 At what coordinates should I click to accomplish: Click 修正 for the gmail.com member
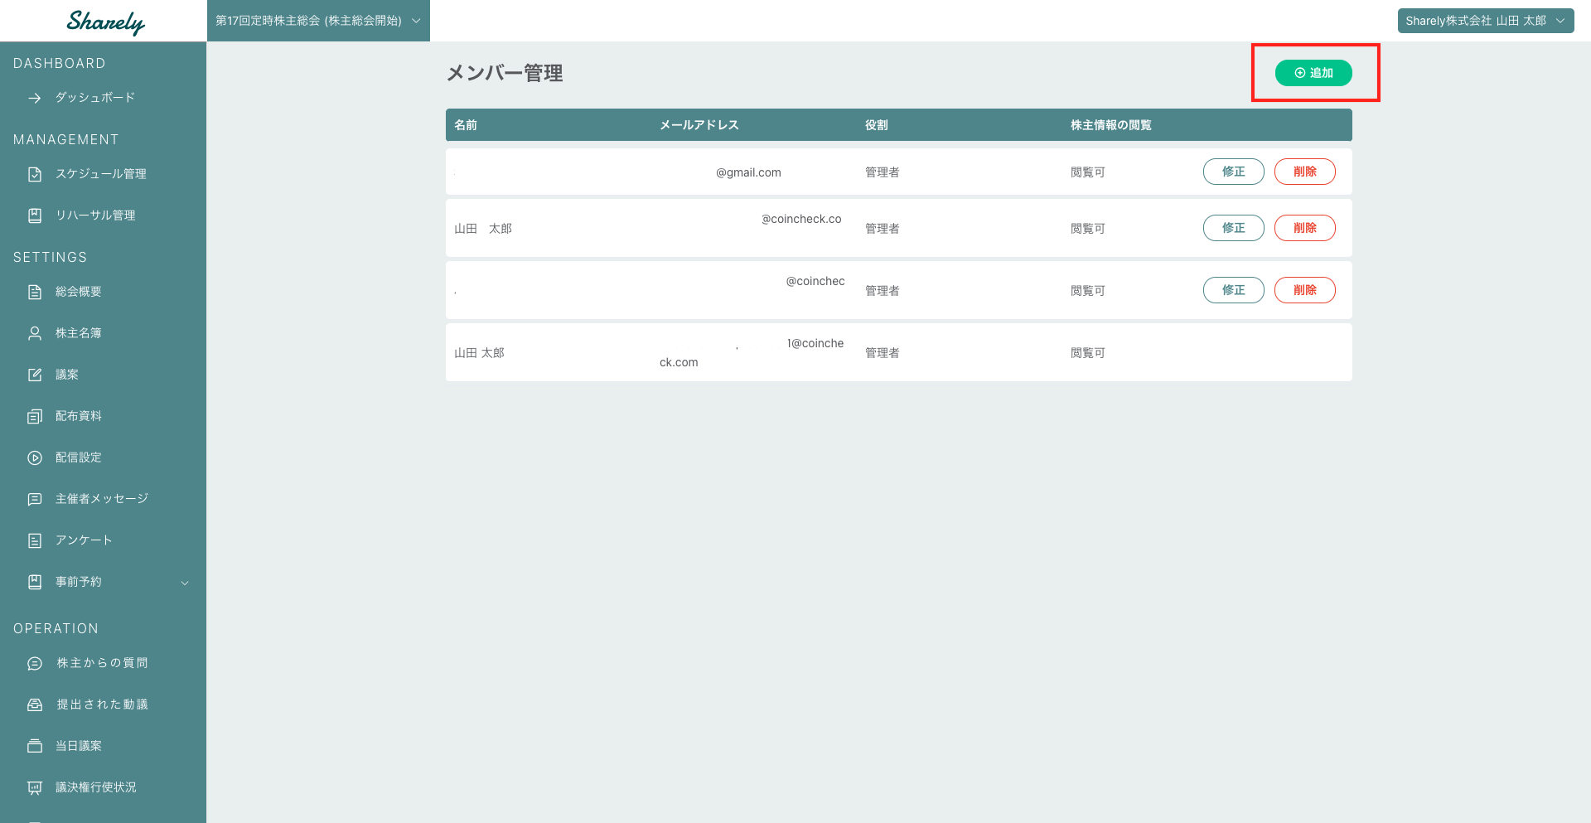tap(1233, 172)
